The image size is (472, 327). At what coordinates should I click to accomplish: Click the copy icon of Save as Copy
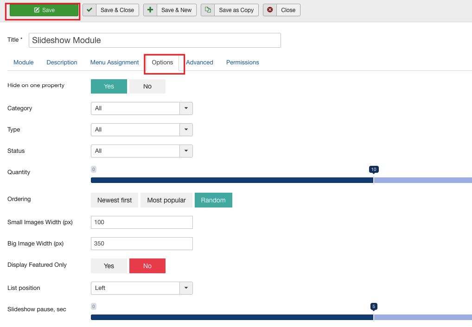point(208,10)
